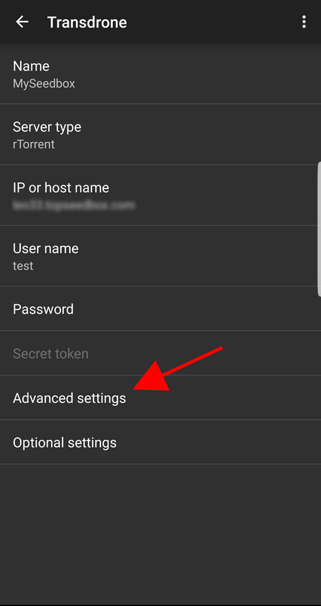The image size is (321, 606).
Task: Tap the back arrow in the header
Action: click(22, 22)
